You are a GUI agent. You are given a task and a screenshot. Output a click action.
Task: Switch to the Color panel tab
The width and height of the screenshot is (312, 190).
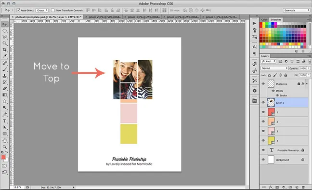click(264, 20)
